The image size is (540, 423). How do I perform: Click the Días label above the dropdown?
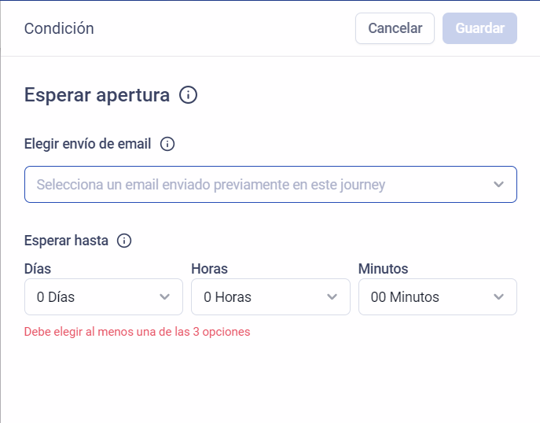tap(38, 269)
